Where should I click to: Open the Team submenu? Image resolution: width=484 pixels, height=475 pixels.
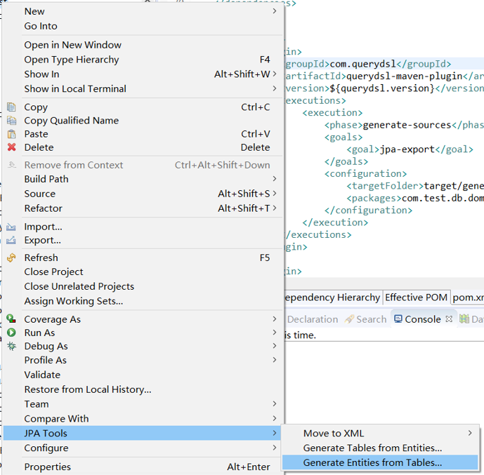pyautogui.click(x=274, y=404)
